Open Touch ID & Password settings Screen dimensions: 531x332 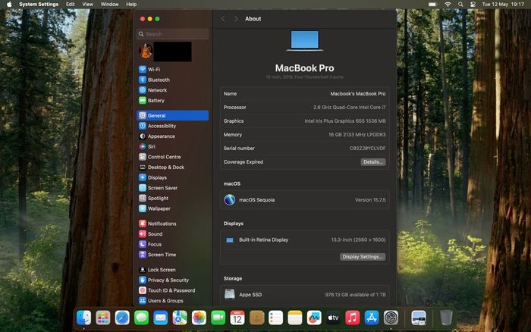173,290
